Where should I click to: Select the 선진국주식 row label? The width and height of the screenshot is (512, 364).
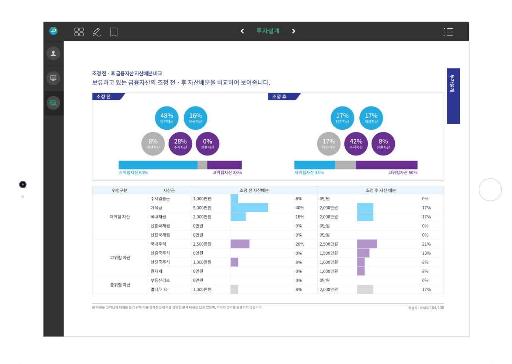(160, 262)
